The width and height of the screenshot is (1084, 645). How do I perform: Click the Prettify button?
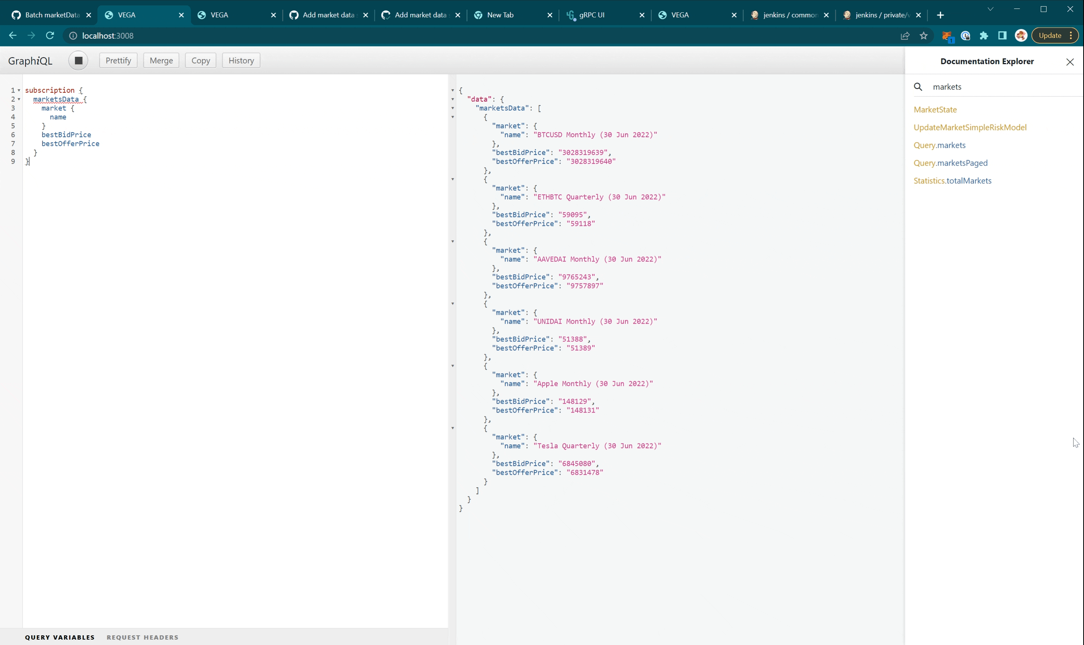pos(118,60)
